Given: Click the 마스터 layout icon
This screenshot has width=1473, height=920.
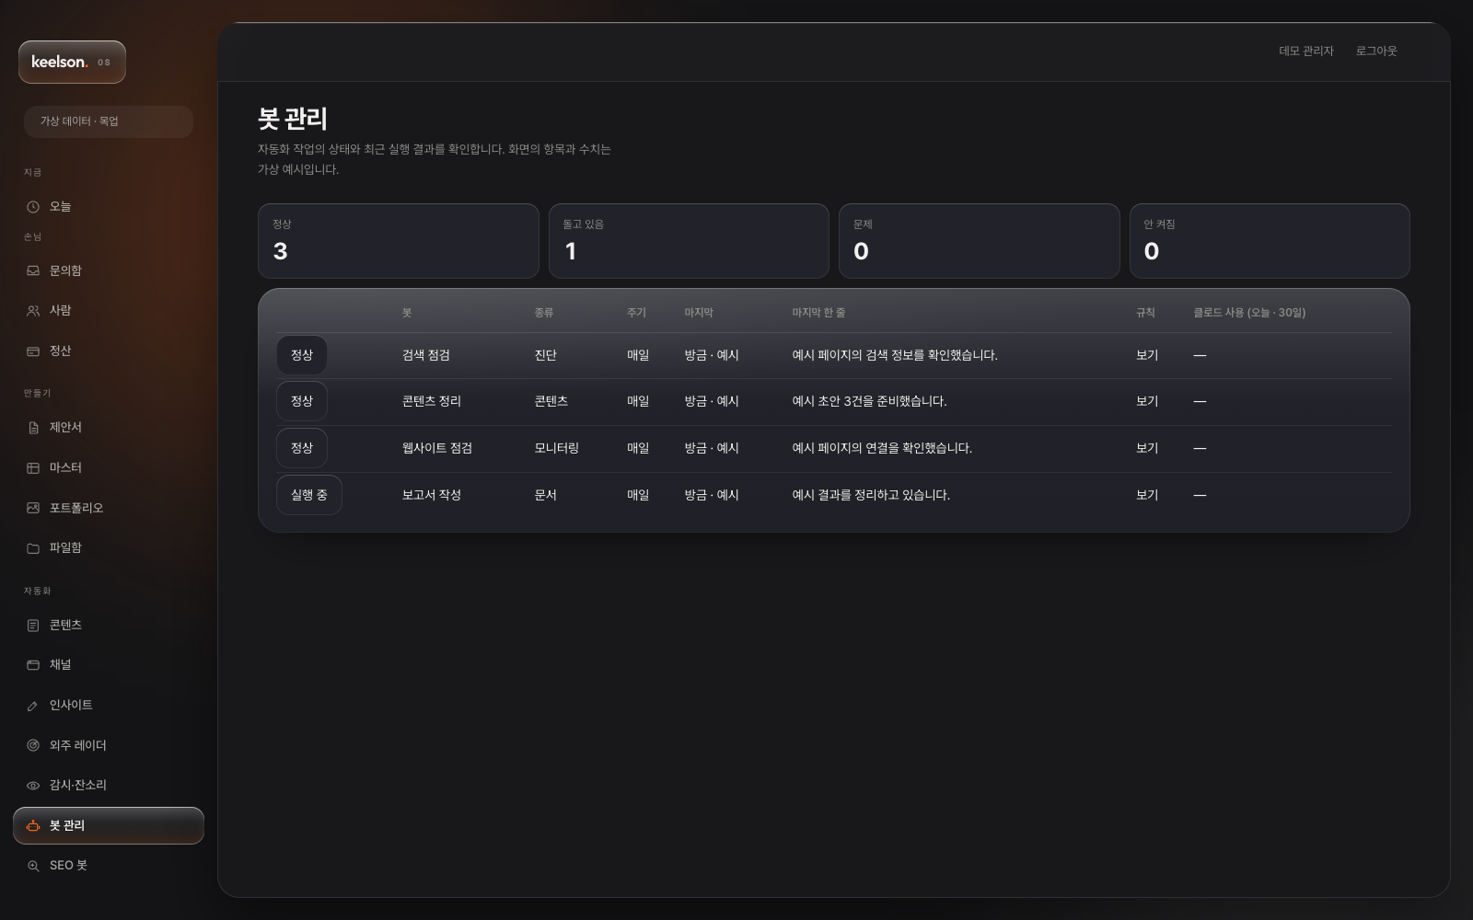Looking at the screenshot, I should 33,468.
